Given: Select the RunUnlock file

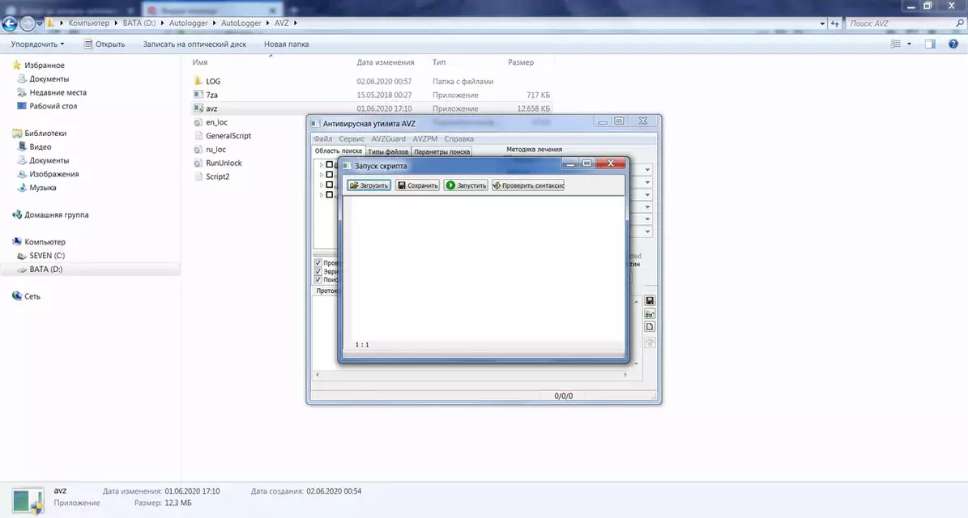Looking at the screenshot, I should click(x=224, y=163).
